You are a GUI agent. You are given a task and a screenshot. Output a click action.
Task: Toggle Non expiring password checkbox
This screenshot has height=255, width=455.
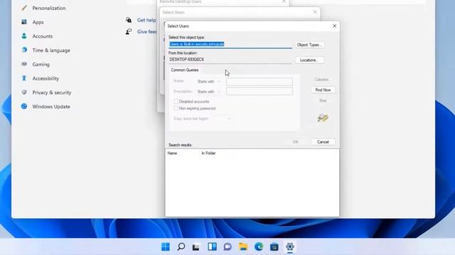pyautogui.click(x=176, y=108)
